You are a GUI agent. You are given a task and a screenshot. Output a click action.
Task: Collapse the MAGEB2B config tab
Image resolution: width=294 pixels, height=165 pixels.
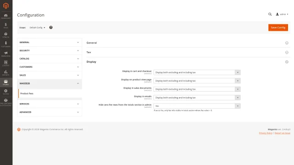[50, 83]
